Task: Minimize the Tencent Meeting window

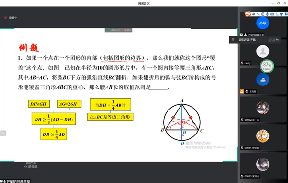Action: coord(272,3)
